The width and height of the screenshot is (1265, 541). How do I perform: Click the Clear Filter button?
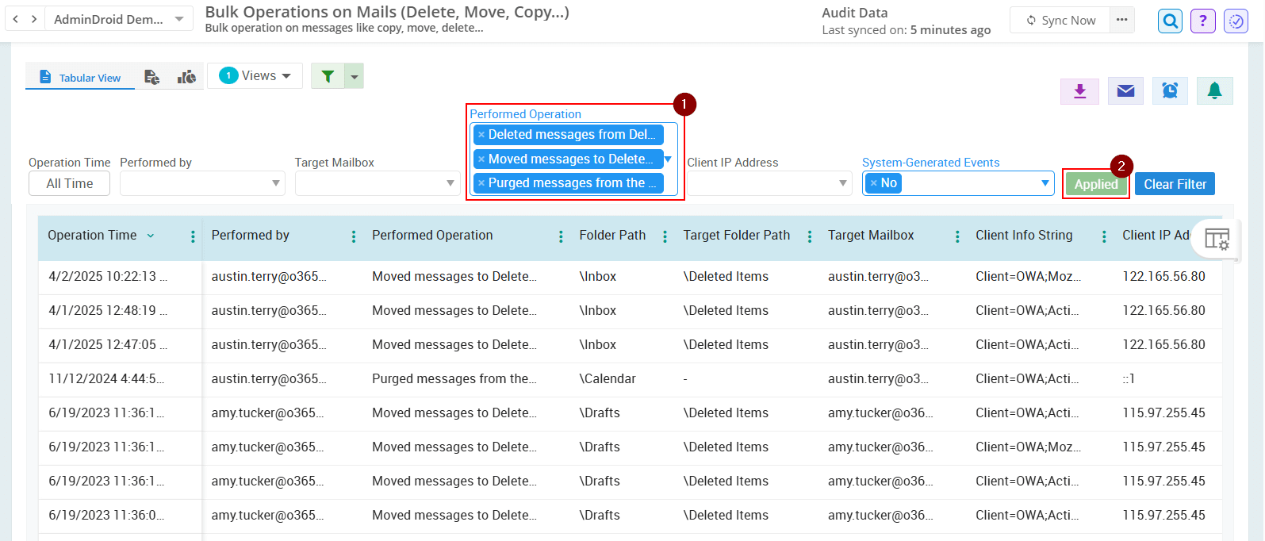(1174, 184)
